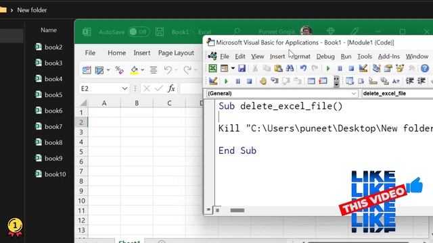Select row 5 header in Excel
433x243 pixels.
[x=81, y=152]
